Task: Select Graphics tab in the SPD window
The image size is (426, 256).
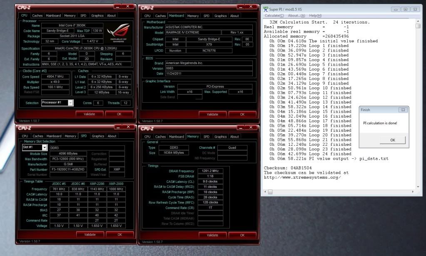Action: [98, 136]
